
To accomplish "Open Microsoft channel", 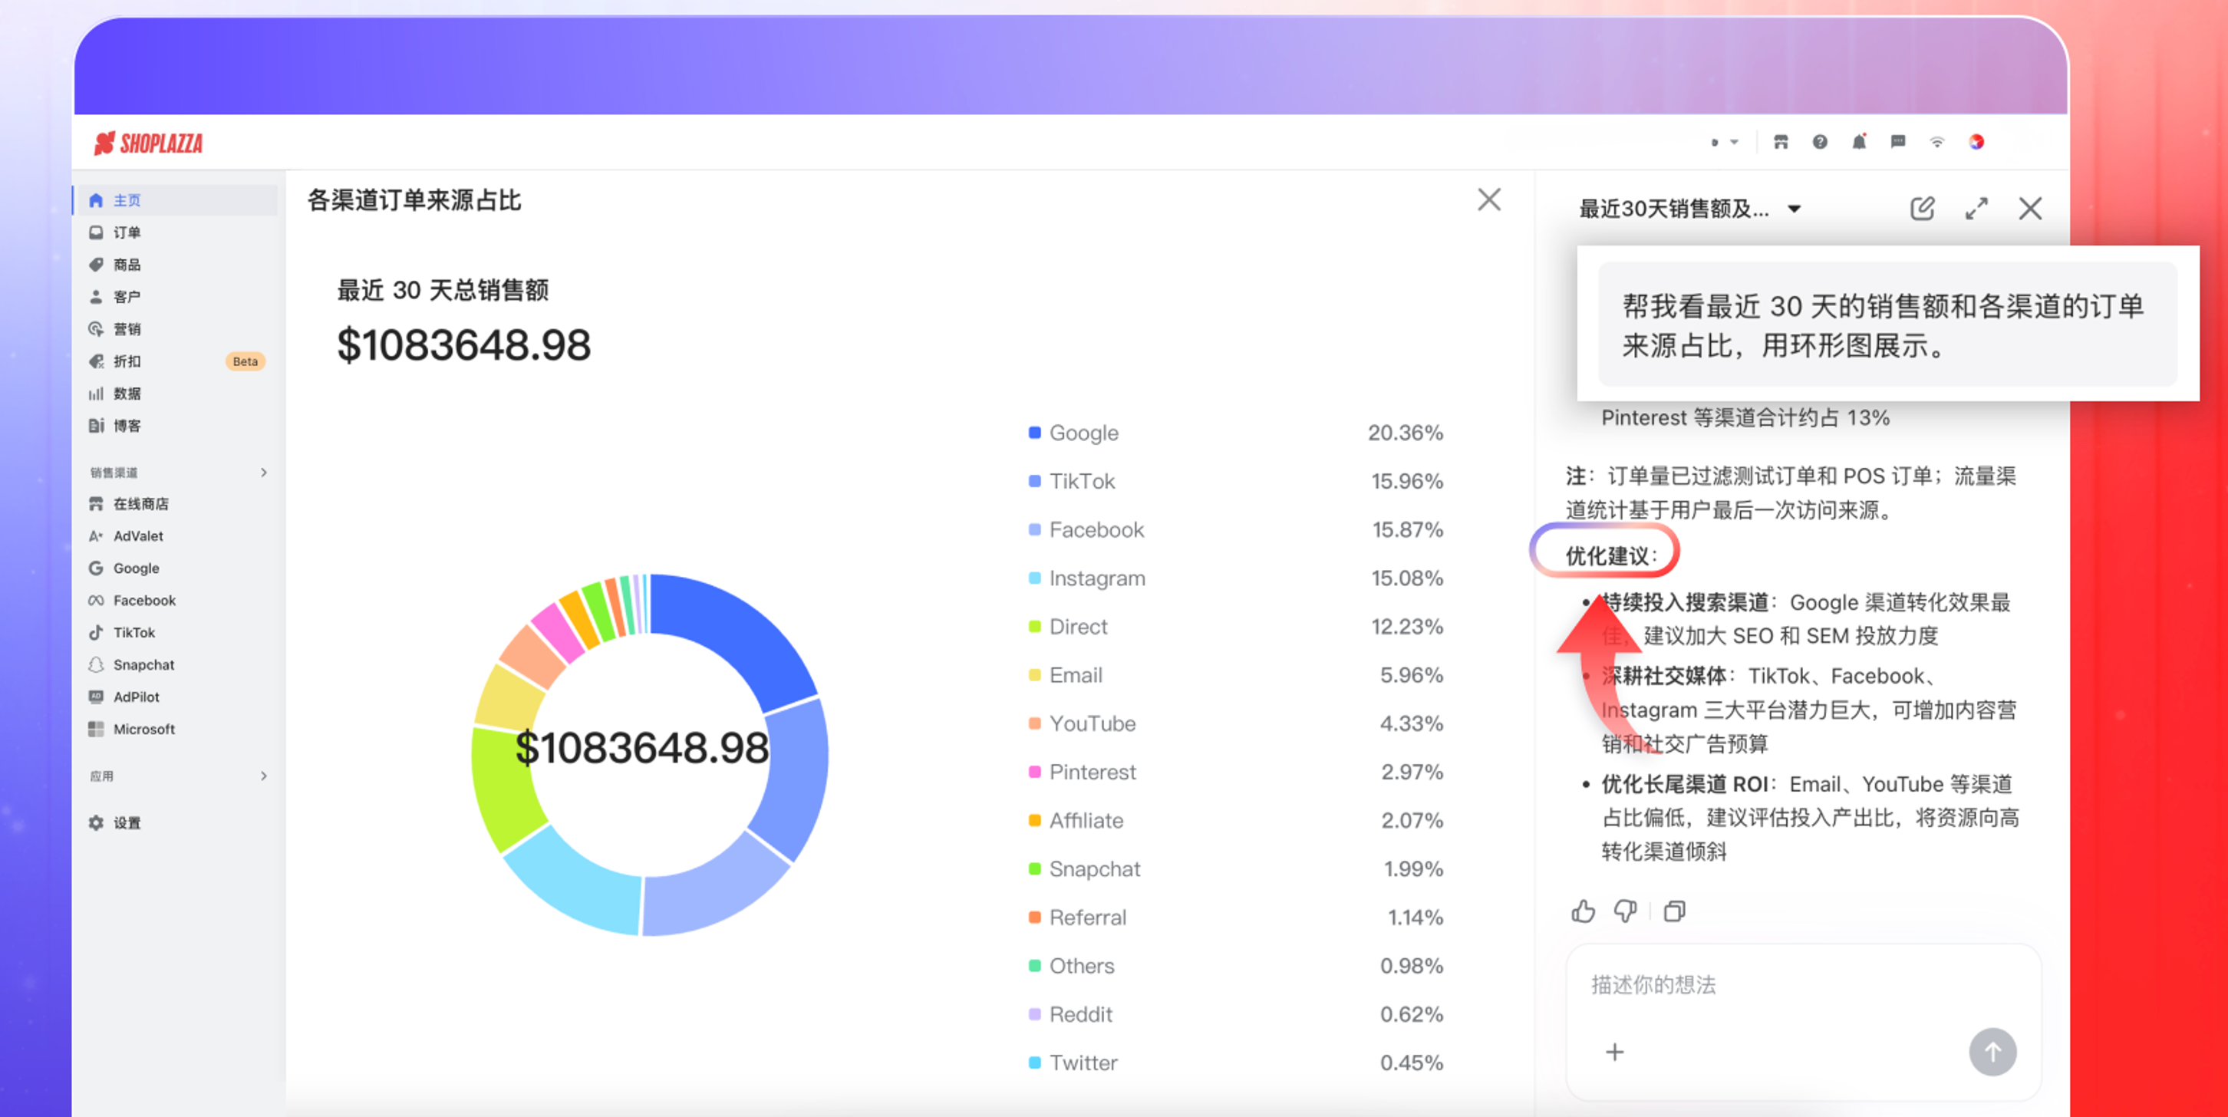I will (176, 729).
